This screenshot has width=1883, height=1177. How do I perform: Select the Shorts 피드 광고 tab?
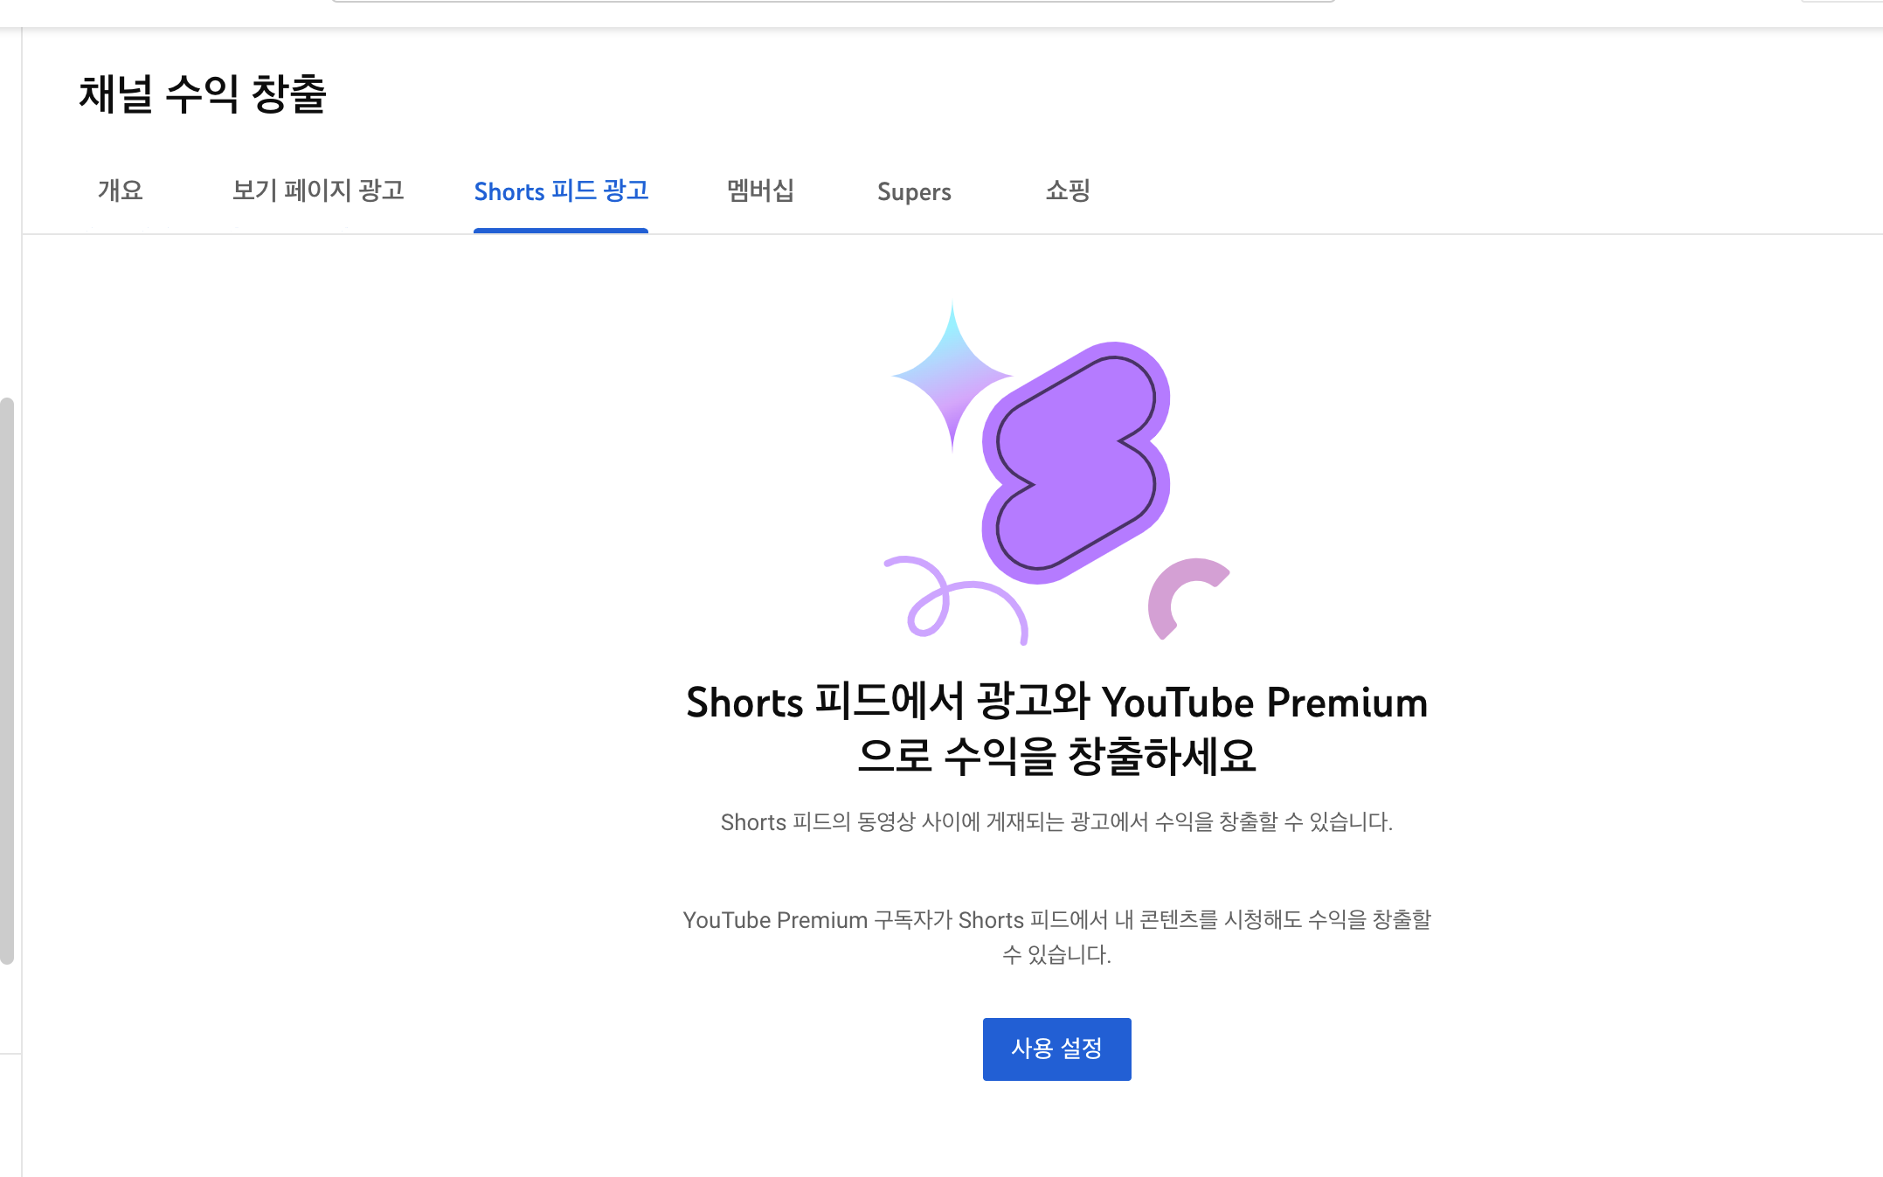[561, 190]
